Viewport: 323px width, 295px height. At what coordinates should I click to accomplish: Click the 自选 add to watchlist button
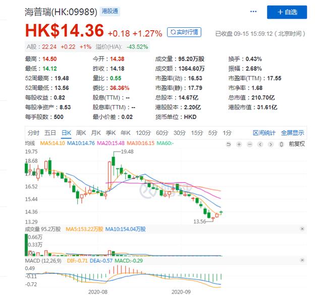[x=287, y=12]
